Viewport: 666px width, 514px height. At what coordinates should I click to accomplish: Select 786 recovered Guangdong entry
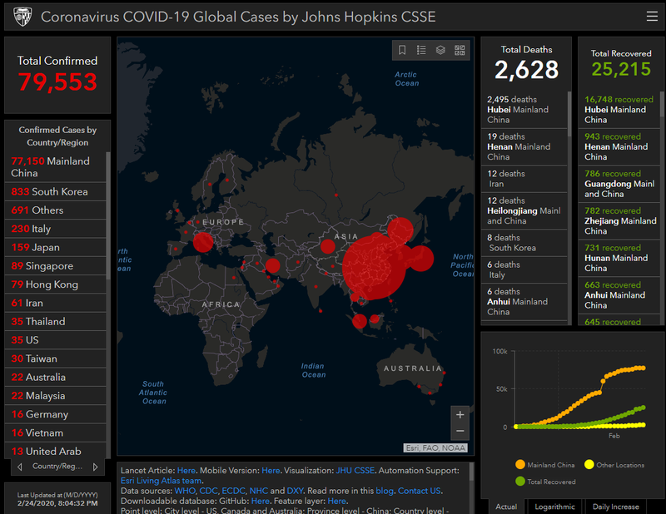[x=619, y=184]
